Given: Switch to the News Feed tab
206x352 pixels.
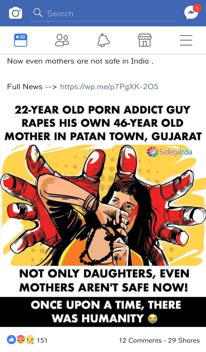Looking at the screenshot, I should click(x=21, y=40).
